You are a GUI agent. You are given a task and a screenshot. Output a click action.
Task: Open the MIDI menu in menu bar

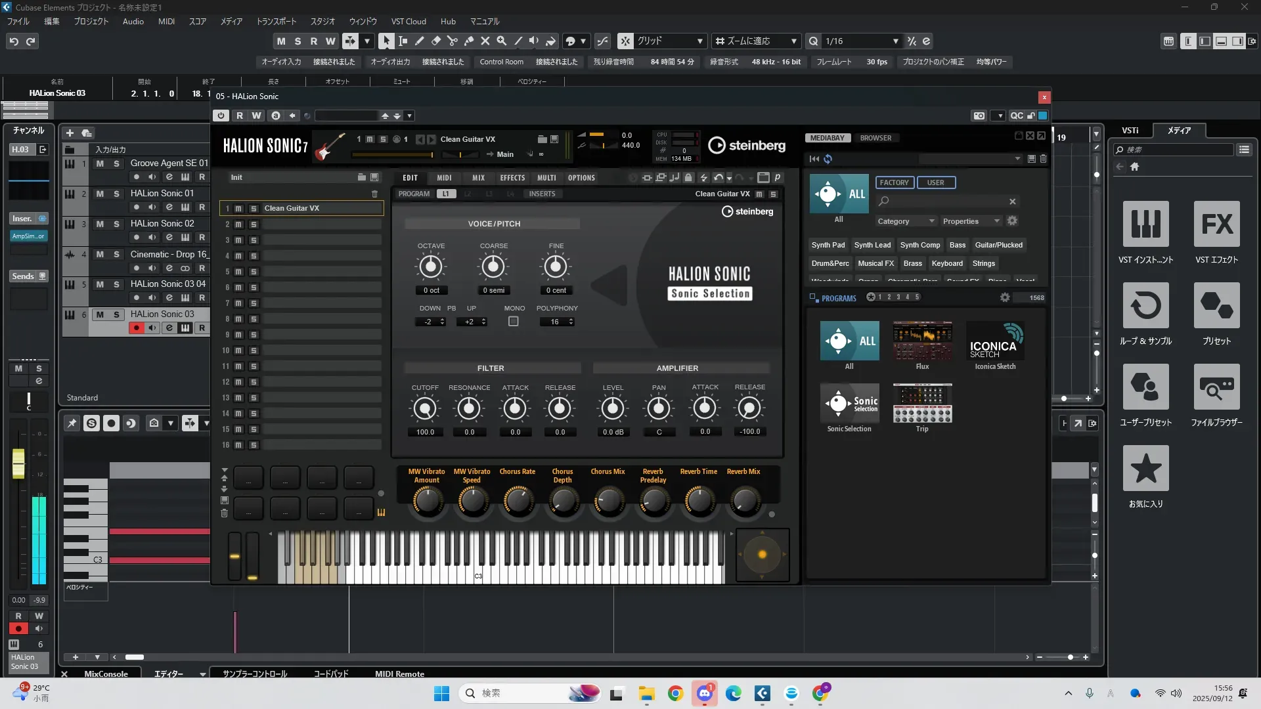point(166,22)
